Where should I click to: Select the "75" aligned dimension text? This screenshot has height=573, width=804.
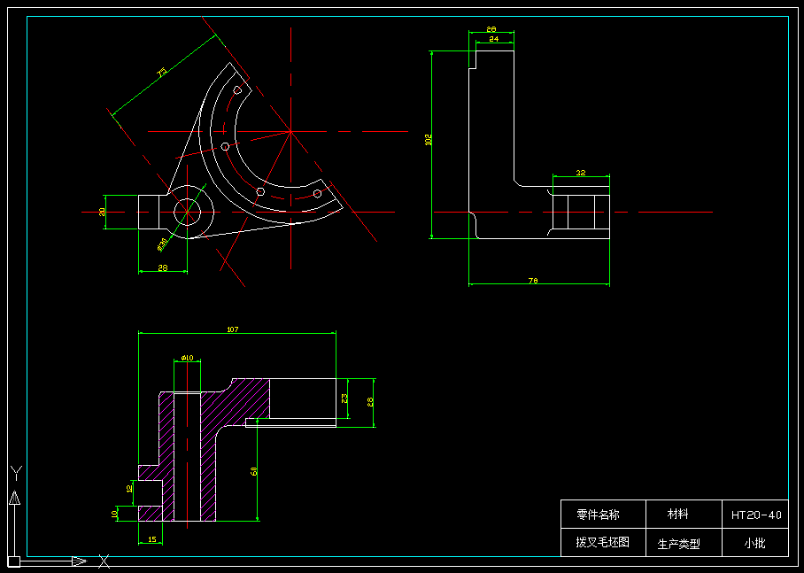161,73
